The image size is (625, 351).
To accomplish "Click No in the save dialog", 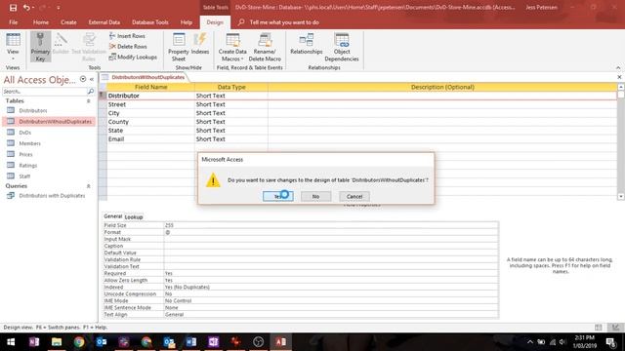I will 315,196.
